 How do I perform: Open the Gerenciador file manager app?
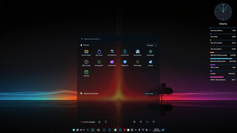[86, 53]
